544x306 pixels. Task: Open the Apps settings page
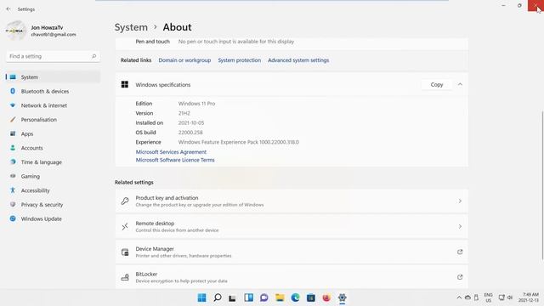[x=53, y=134]
